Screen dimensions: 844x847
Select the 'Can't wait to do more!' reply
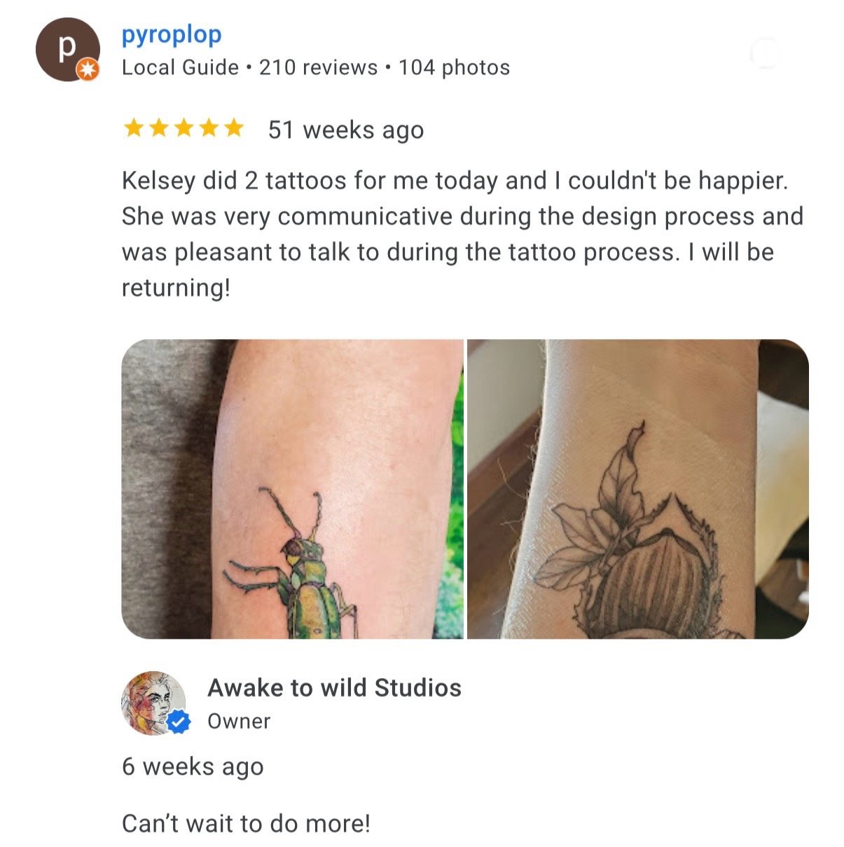pyautogui.click(x=246, y=823)
